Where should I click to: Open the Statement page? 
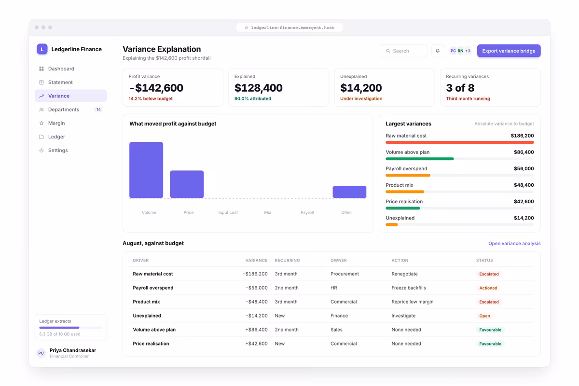click(x=71, y=83)
